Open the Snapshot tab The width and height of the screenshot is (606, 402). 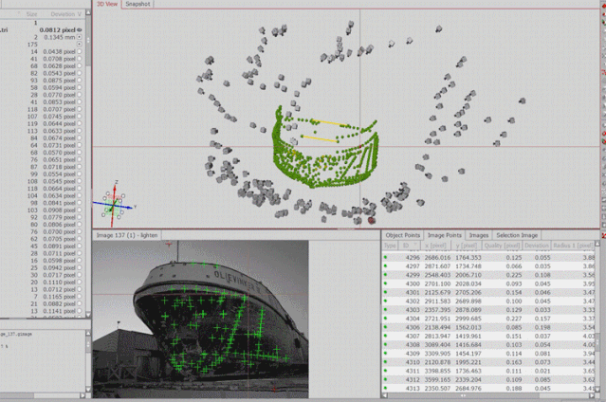138,4
